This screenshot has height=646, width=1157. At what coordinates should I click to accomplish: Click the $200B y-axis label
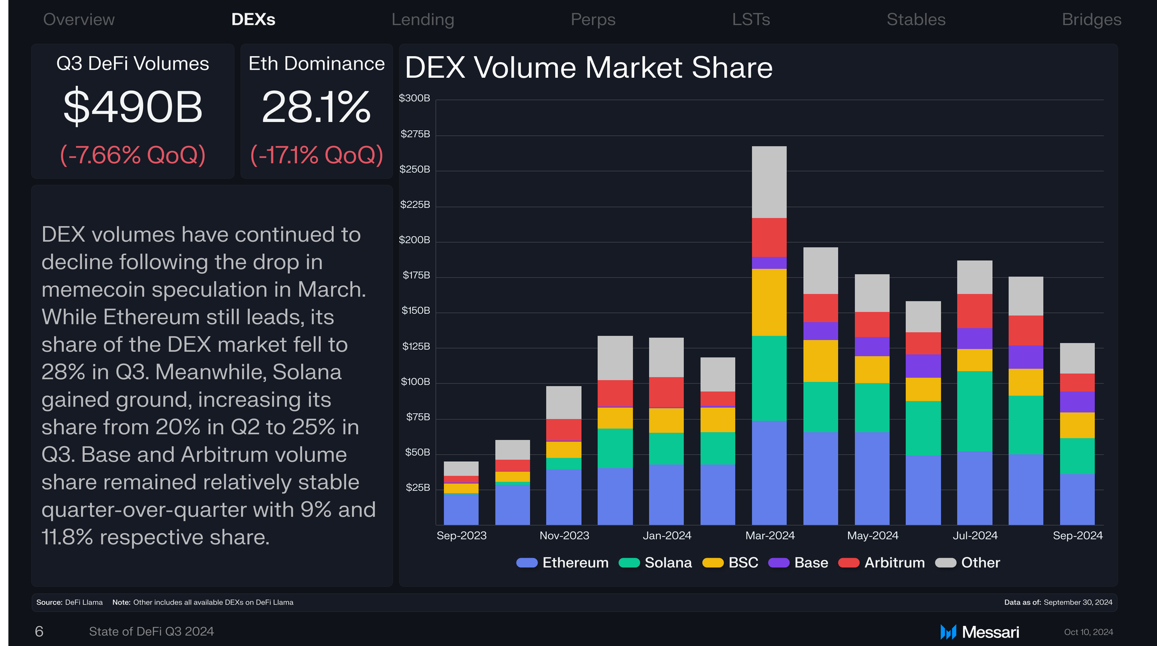click(x=414, y=240)
